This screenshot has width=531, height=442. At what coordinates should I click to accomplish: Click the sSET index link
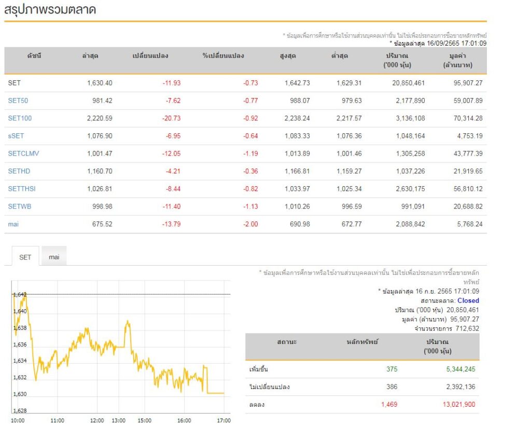17,136
